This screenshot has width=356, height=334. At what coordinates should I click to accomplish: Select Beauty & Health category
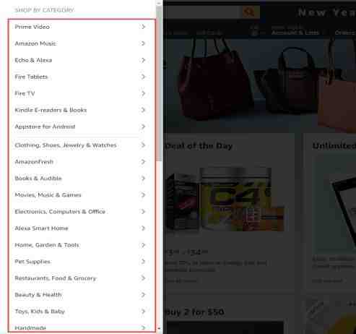38,295
